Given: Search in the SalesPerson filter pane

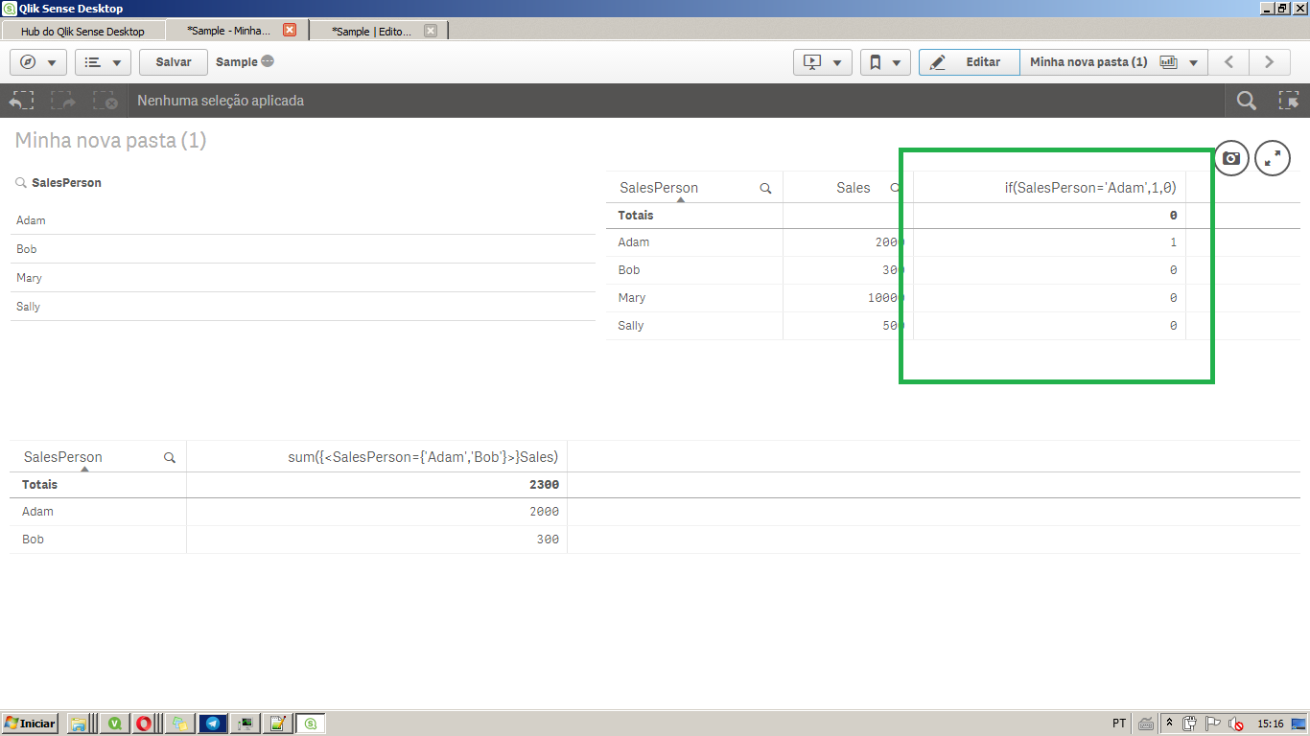Looking at the screenshot, I should click(20, 183).
